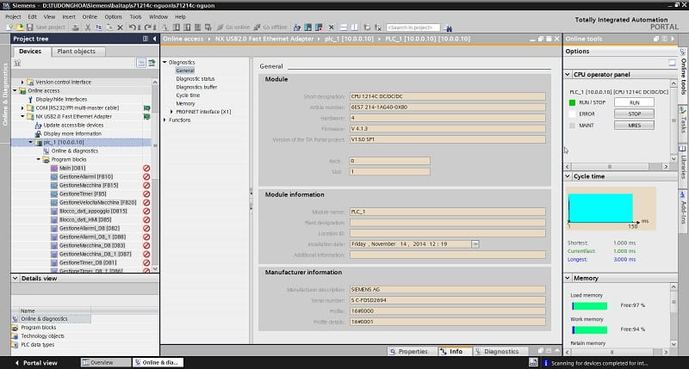Click the Display more information item
Image resolution: width=689 pixels, height=369 pixels.
click(72, 133)
